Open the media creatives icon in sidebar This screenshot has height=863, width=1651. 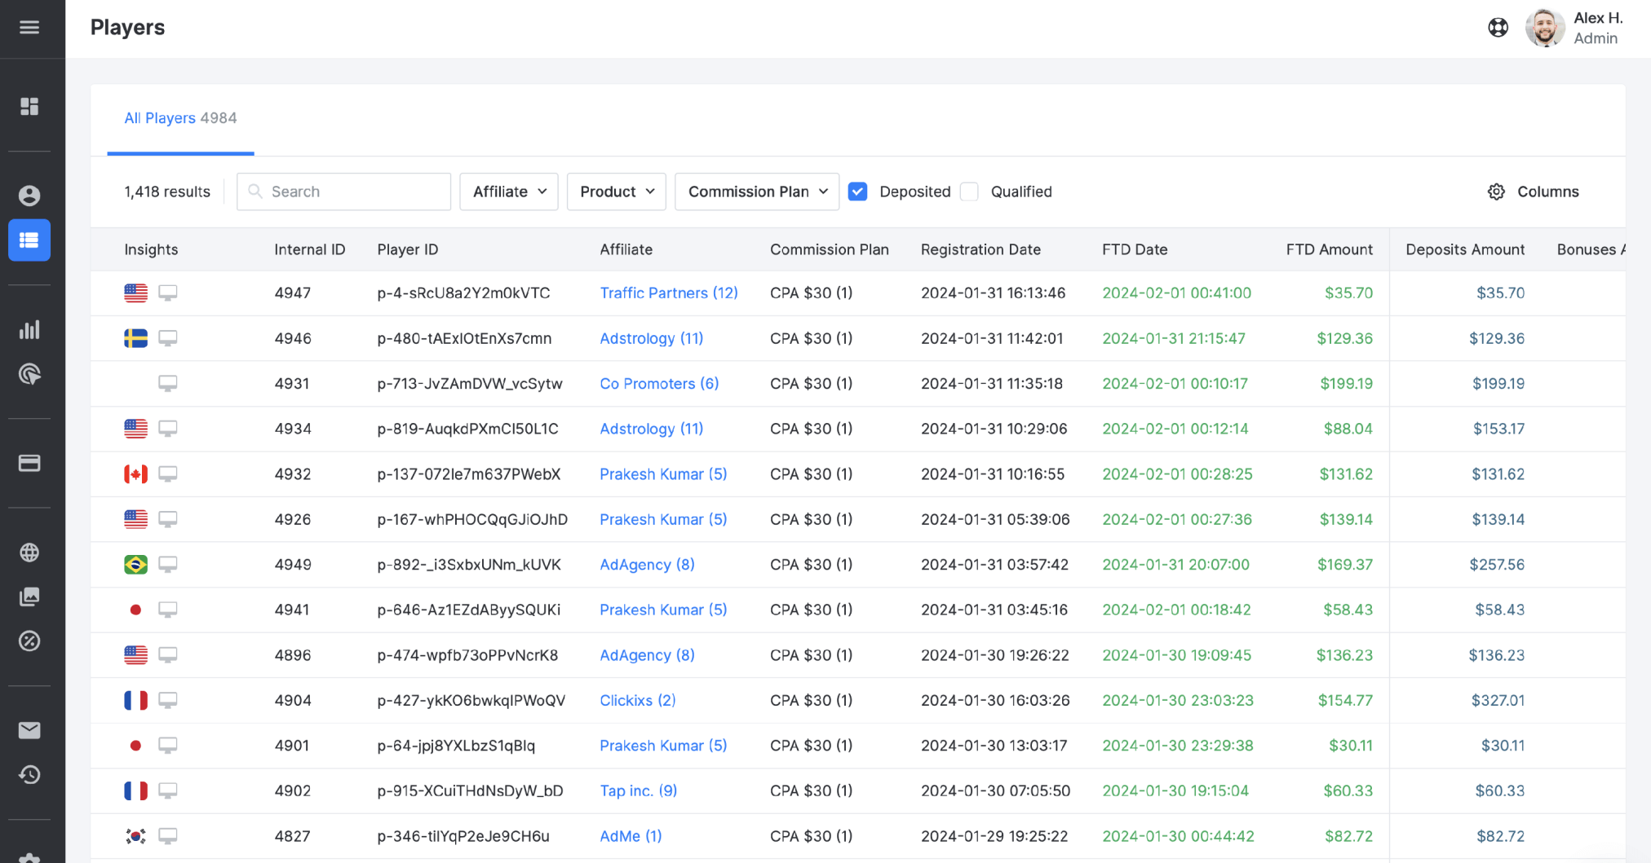29,597
